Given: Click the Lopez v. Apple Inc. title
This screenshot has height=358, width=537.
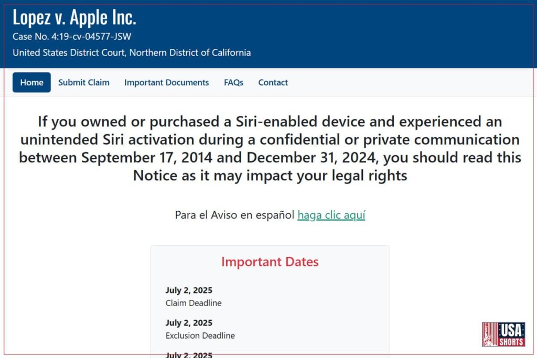Looking at the screenshot, I should 74,17.
